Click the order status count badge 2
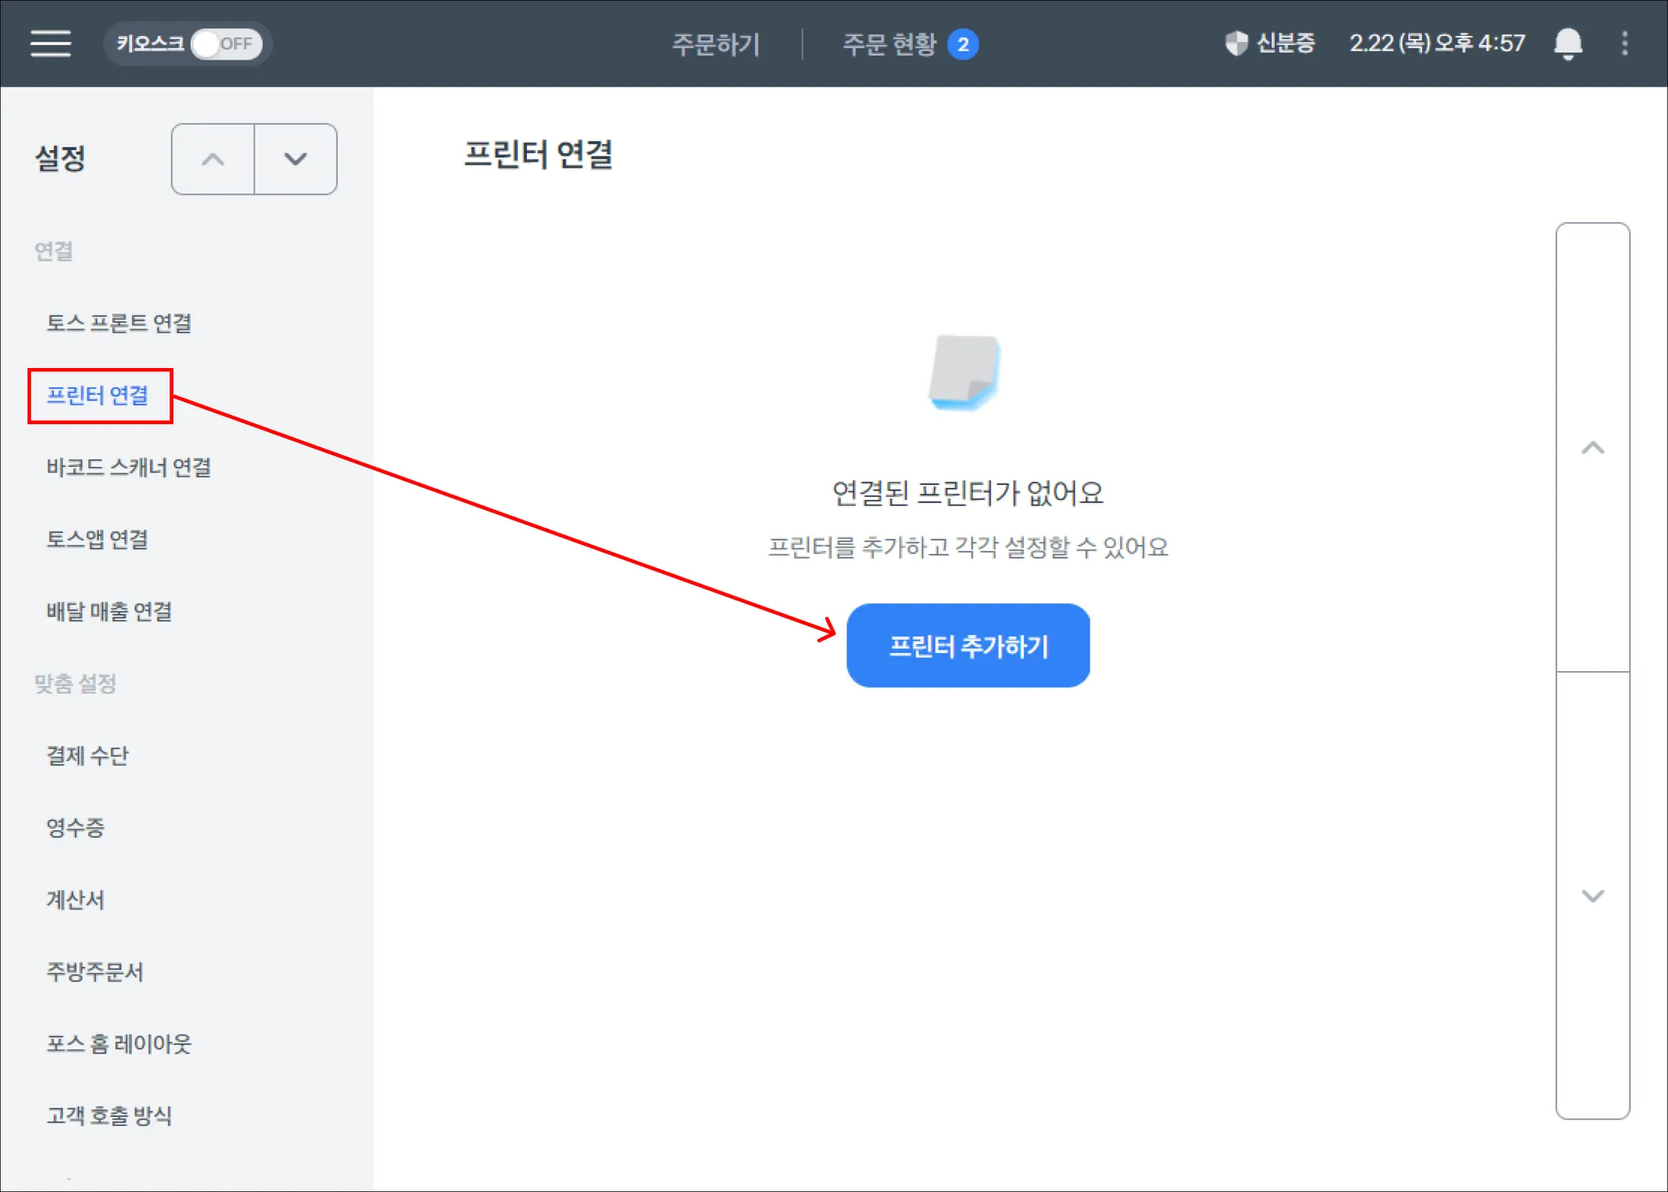Image resolution: width=1668 pixels, height=1192 pixels. click(x=963, y=44)
